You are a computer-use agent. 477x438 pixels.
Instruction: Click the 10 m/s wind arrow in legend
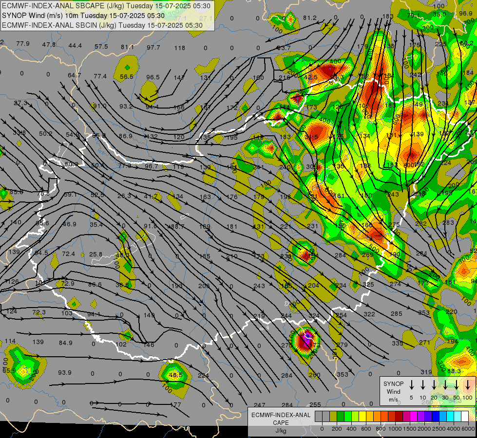(422, 385)
